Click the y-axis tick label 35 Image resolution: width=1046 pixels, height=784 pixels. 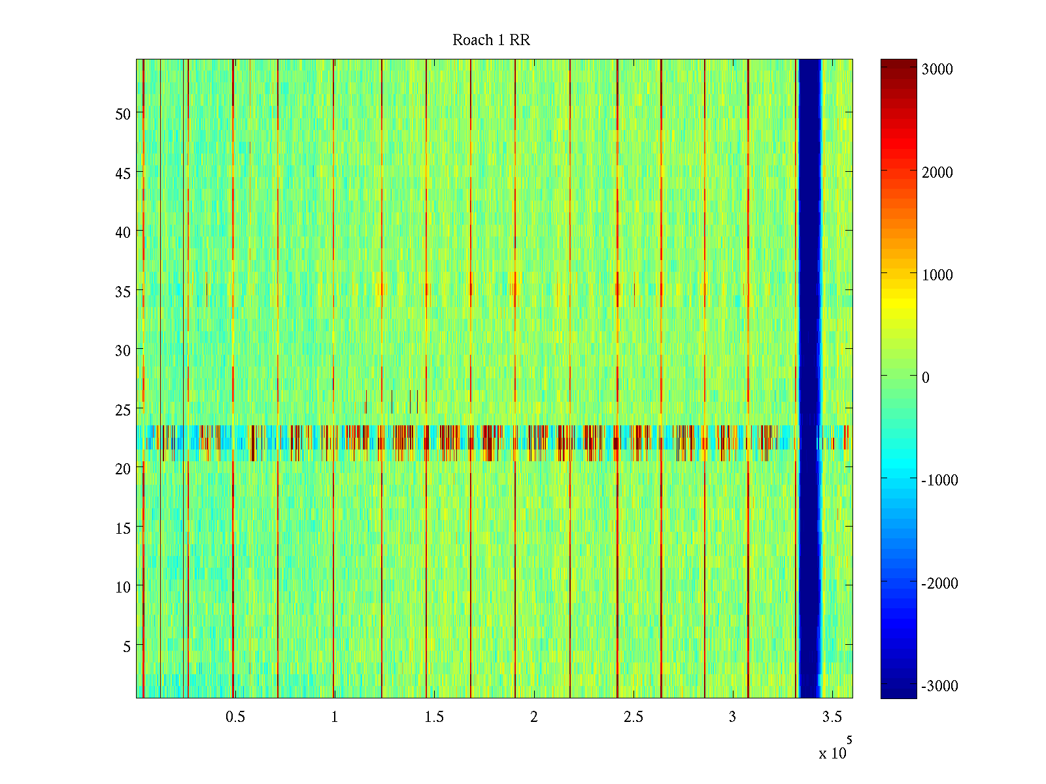(123, 291)
